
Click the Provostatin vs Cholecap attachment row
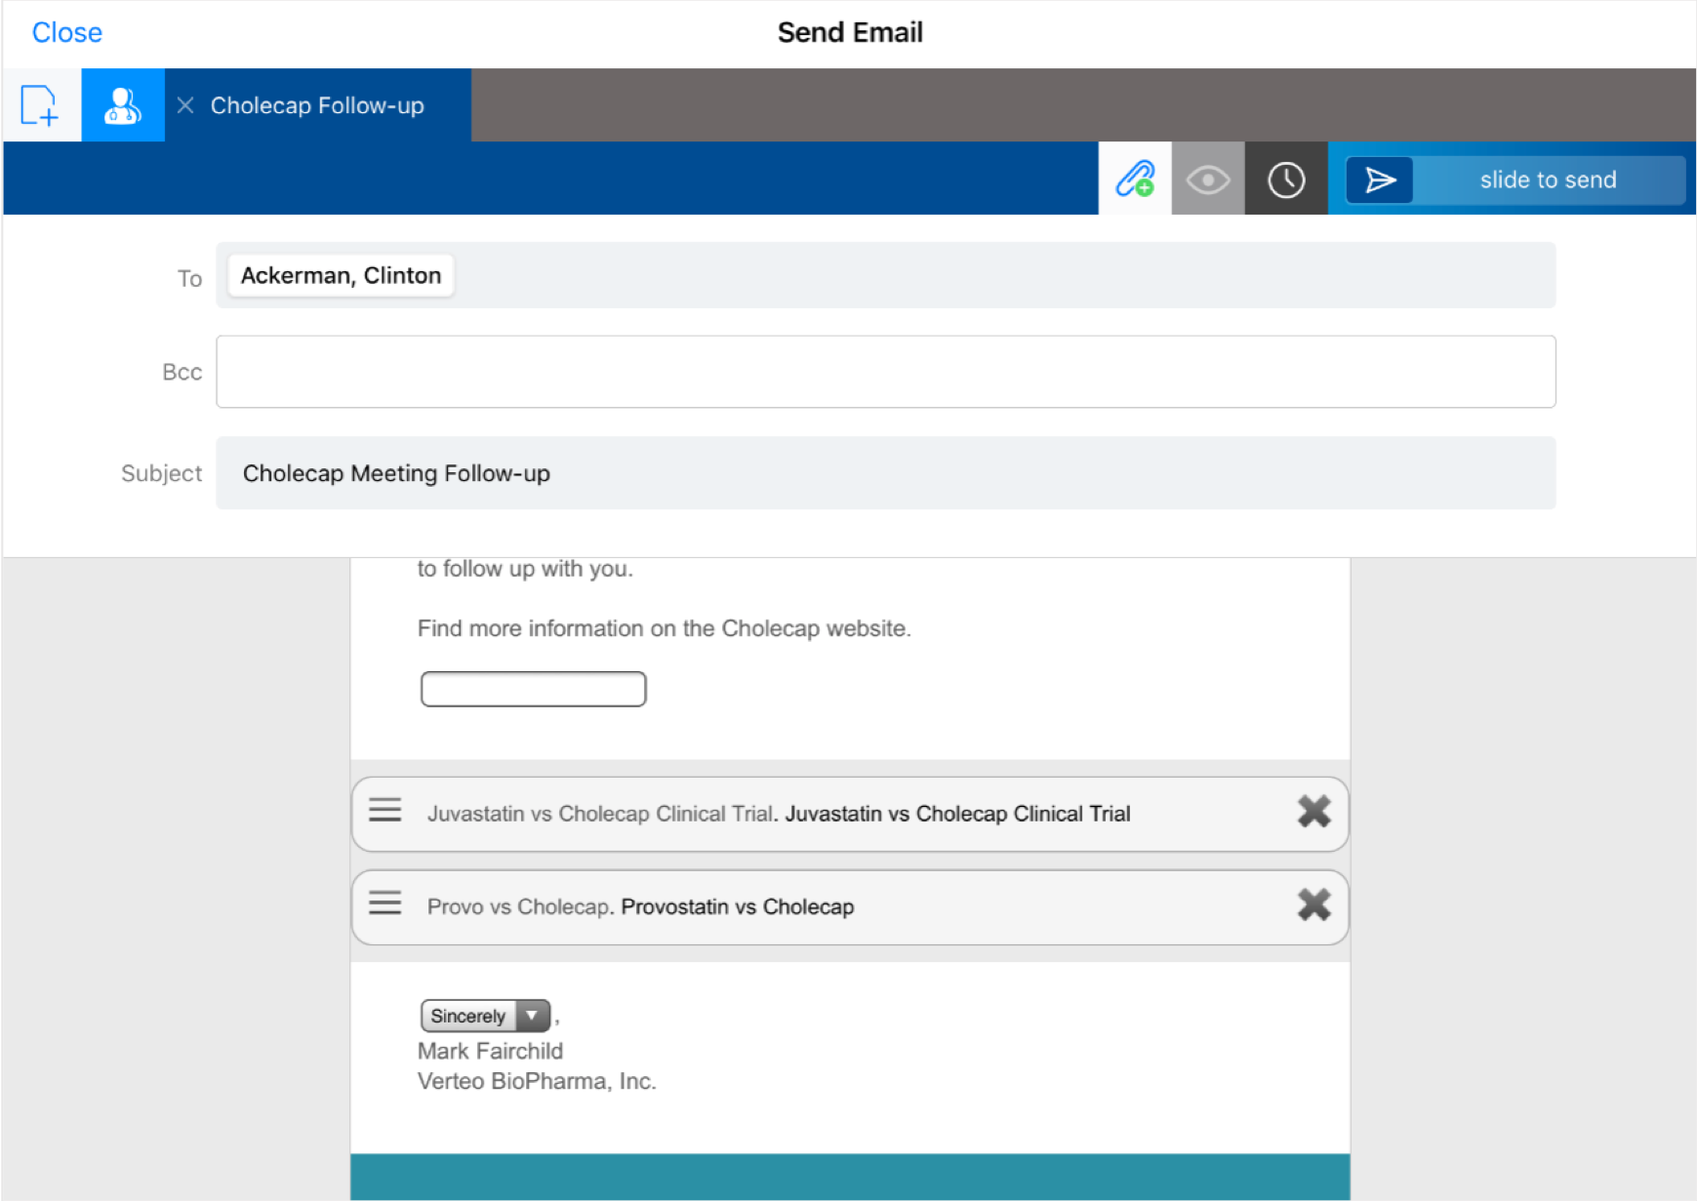(x=737, y=906)
